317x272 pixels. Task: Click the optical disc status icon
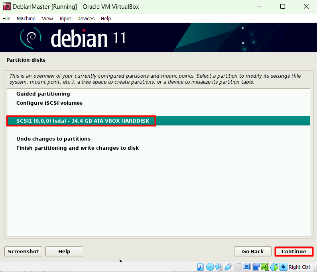point(210,267)
